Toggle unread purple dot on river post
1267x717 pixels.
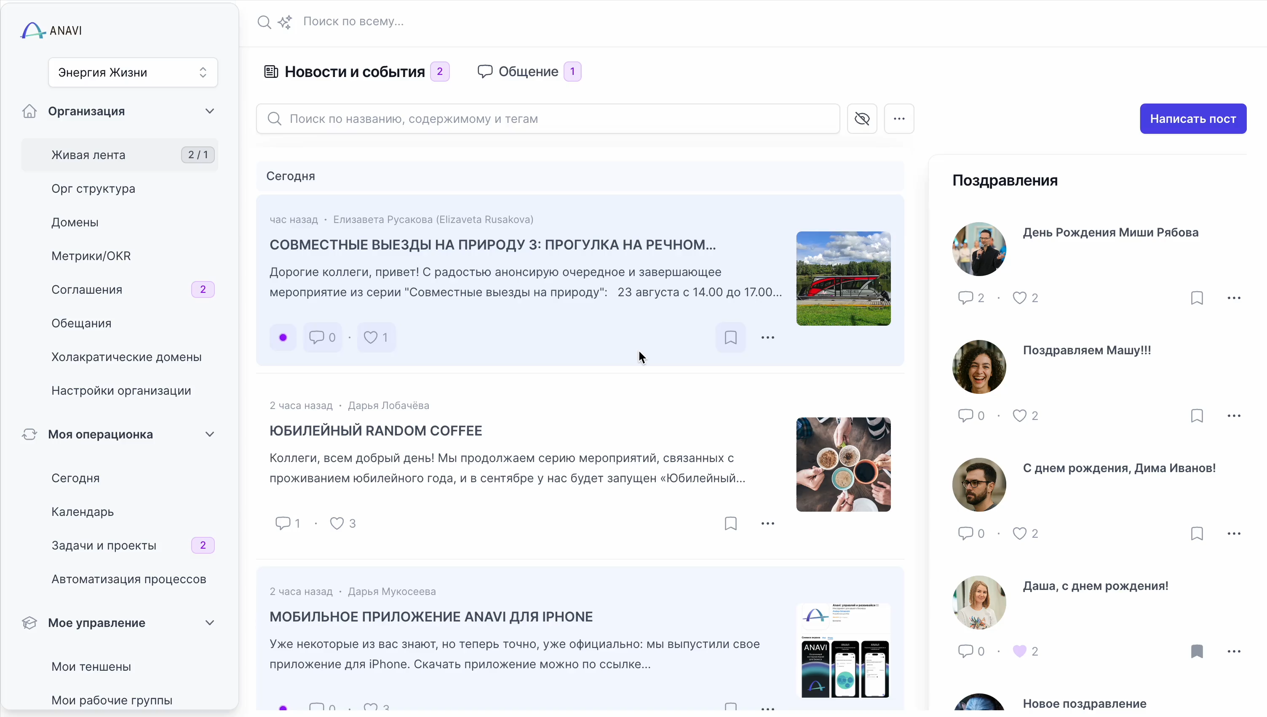(283, 338)
